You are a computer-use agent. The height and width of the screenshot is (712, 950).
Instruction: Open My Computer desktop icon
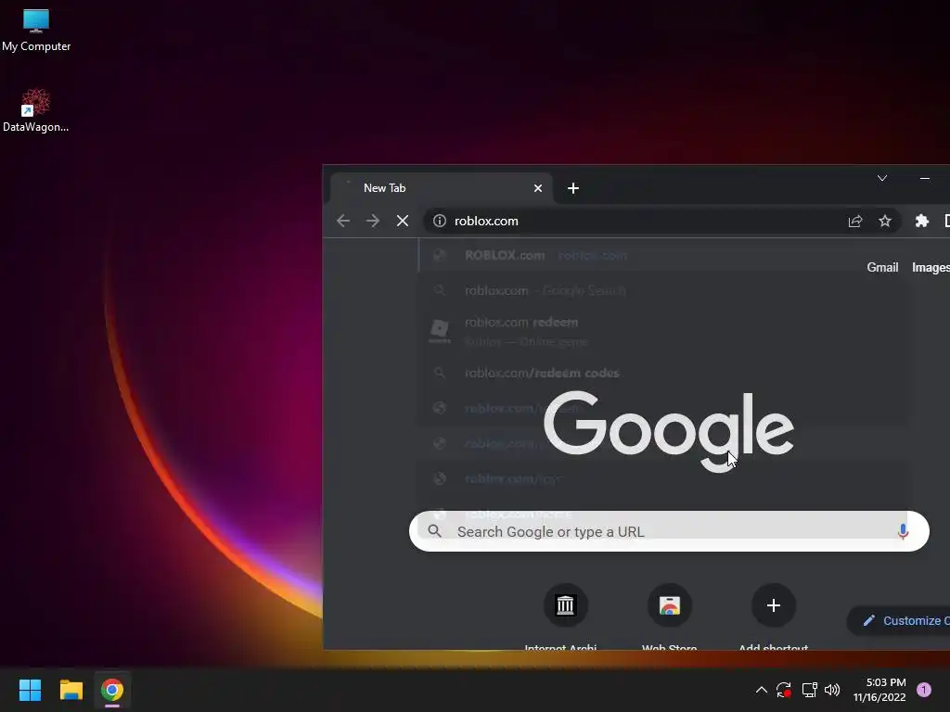tap(36, 31)
